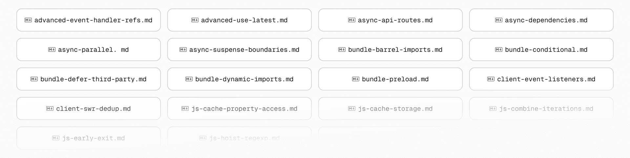Image resolution: width=630 pixels, height=158 pixels.
Task: Open js-combine-iterations.md file
Action: point(541,109)
